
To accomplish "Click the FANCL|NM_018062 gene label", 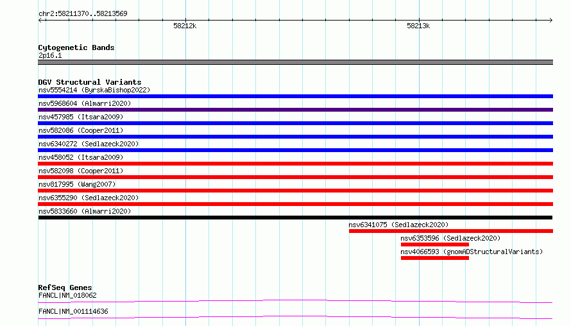I will point(67,295).
